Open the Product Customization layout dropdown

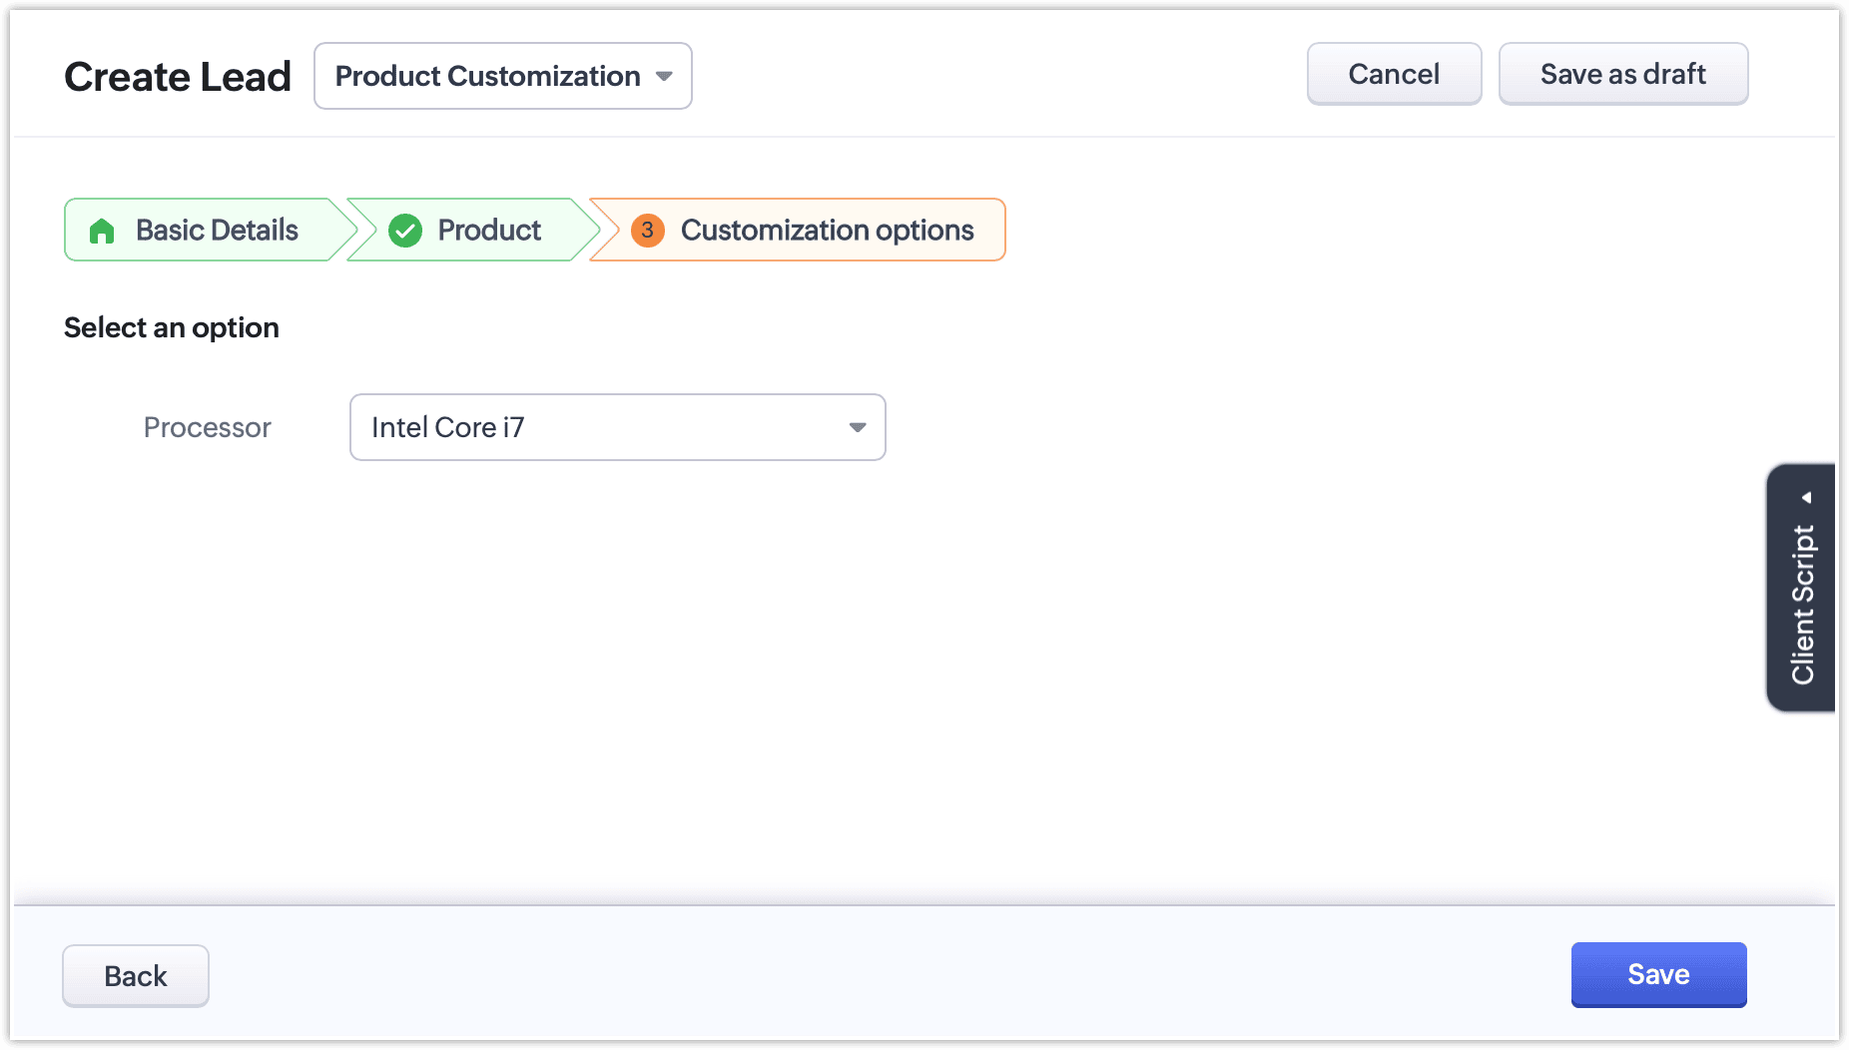(x=502, y=76)
